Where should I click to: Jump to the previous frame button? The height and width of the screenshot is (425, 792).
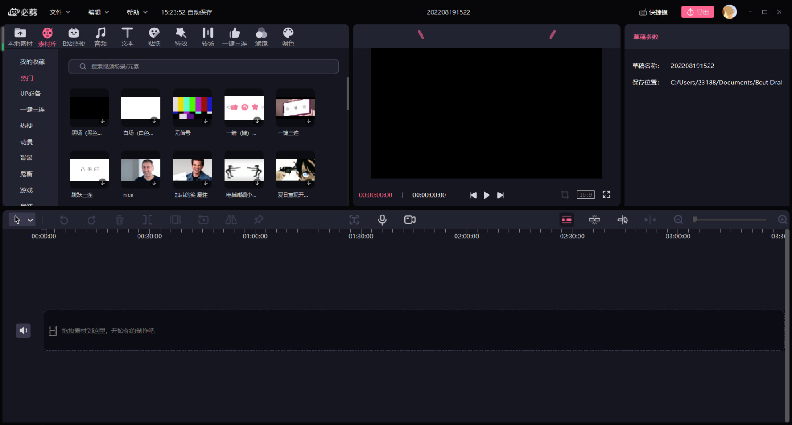[473, 195]
